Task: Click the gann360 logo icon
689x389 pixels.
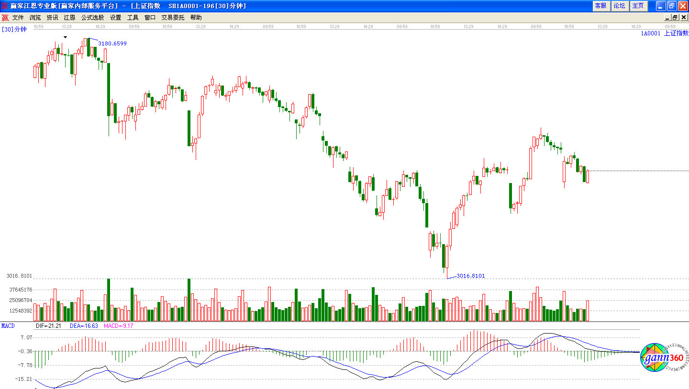Action: tap(664, 357)
